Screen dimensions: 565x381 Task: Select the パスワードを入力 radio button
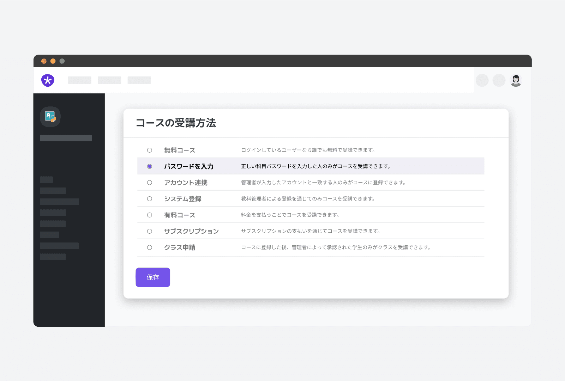(x=150, y=166)
